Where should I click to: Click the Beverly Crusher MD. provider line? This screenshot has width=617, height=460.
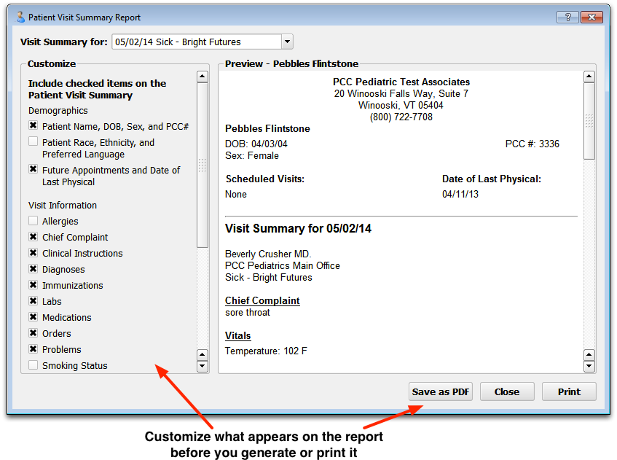[268, 254]
